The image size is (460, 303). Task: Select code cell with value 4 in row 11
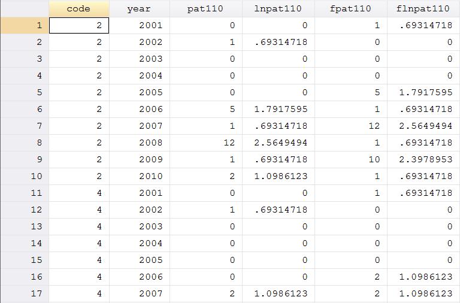pyautogui.click(x=78, y=193)
